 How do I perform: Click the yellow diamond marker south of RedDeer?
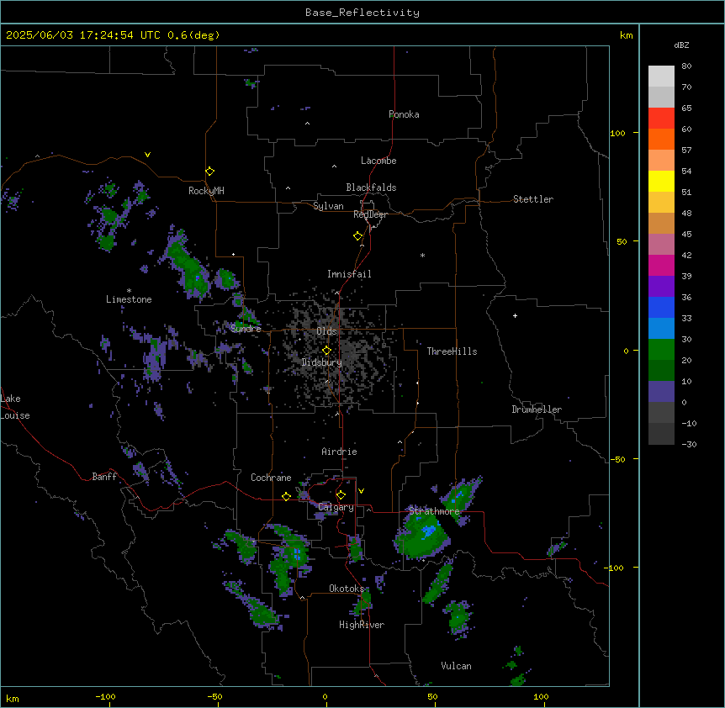pos(357,236)
